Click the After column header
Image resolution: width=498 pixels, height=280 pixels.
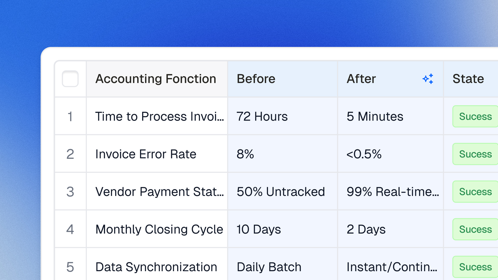point(361,79)
